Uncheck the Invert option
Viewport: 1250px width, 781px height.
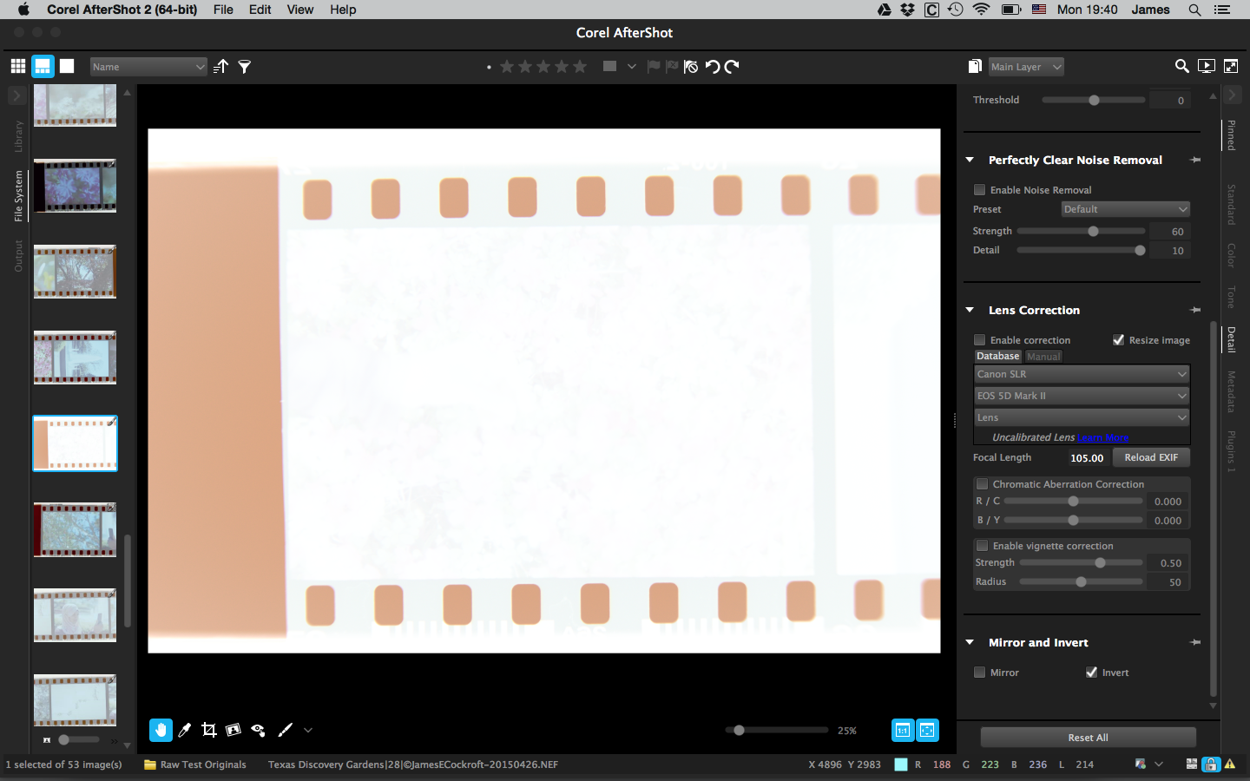[x=1091, y=673]
